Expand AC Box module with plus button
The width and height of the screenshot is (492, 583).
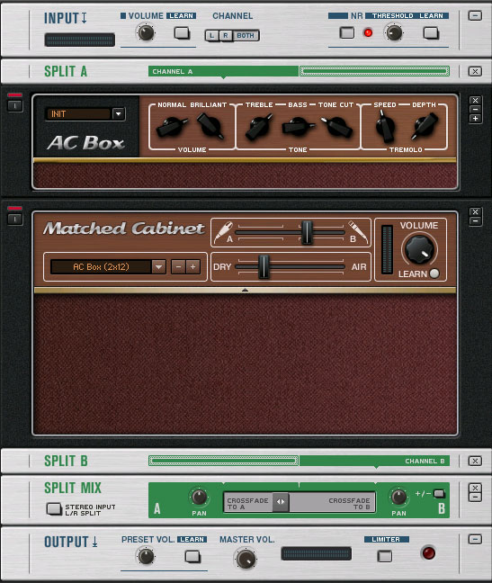pyautogui.click(x=475, y=119)
